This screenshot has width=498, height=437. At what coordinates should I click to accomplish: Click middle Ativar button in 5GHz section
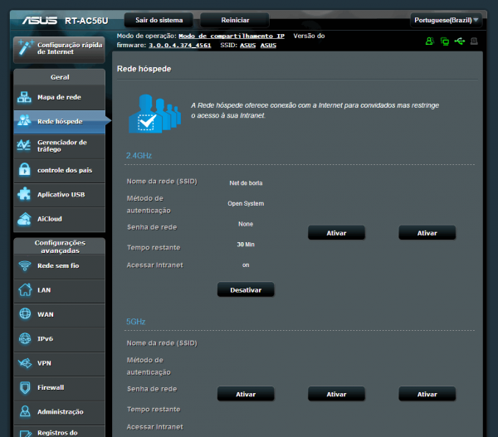point(336,394)
